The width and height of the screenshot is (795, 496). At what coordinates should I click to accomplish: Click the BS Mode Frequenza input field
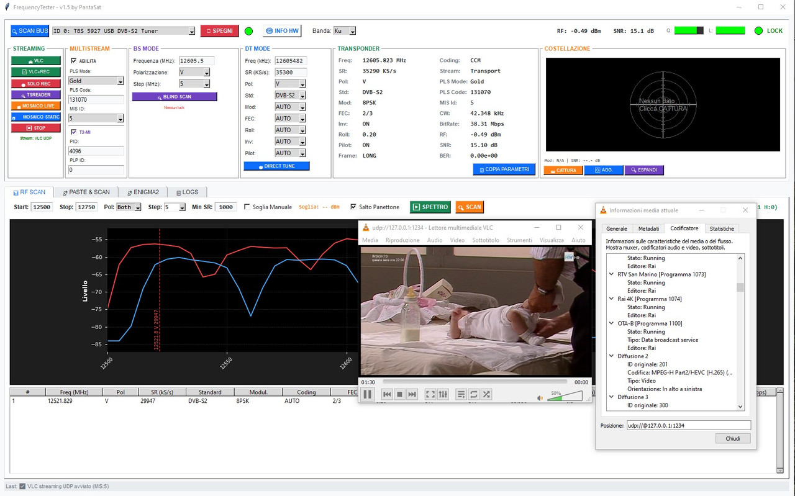196,61
